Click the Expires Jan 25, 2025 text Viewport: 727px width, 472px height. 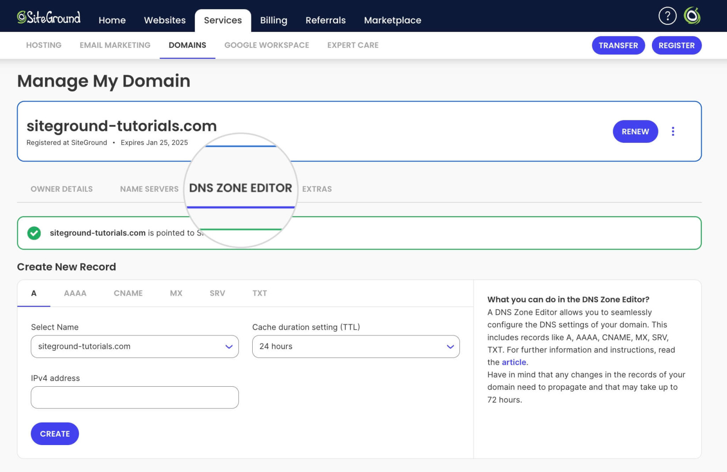pos(154,143)
